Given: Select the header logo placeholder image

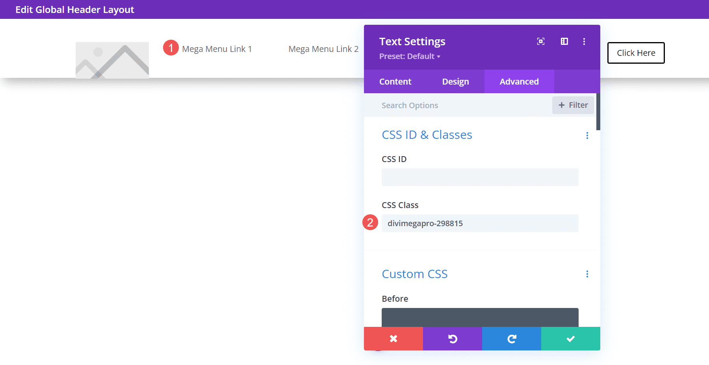Looking at the screenshot, I should (x=112, y=60).
